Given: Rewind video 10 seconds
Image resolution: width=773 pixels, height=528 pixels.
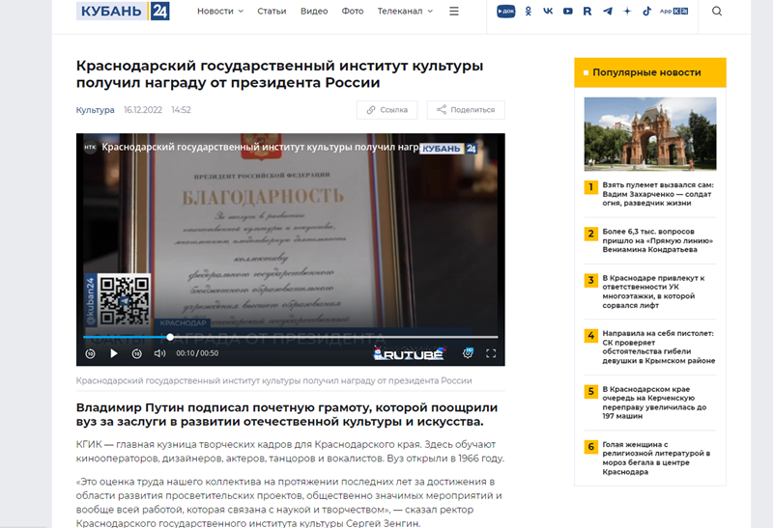Looking at the screenshot, I should (x=90, y=353).
